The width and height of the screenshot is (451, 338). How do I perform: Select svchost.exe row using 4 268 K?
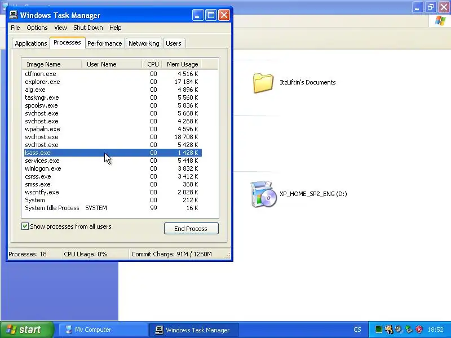[113, 121]
